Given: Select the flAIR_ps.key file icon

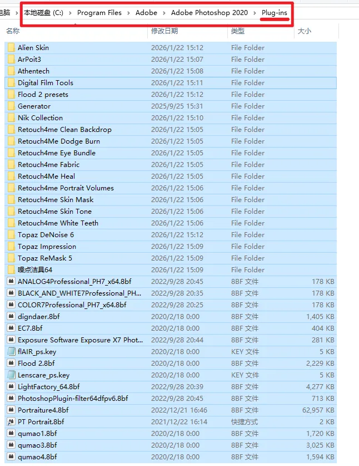Looking at the screenshot, I should pos(11,352).
